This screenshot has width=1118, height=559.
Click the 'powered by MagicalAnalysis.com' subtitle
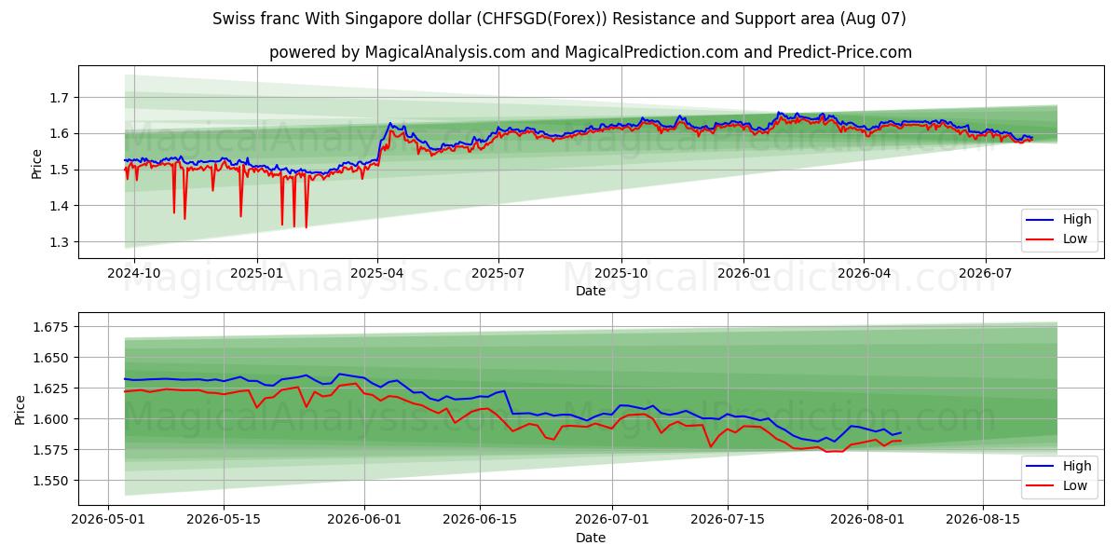pyautogui.click(x=591, y=52)
